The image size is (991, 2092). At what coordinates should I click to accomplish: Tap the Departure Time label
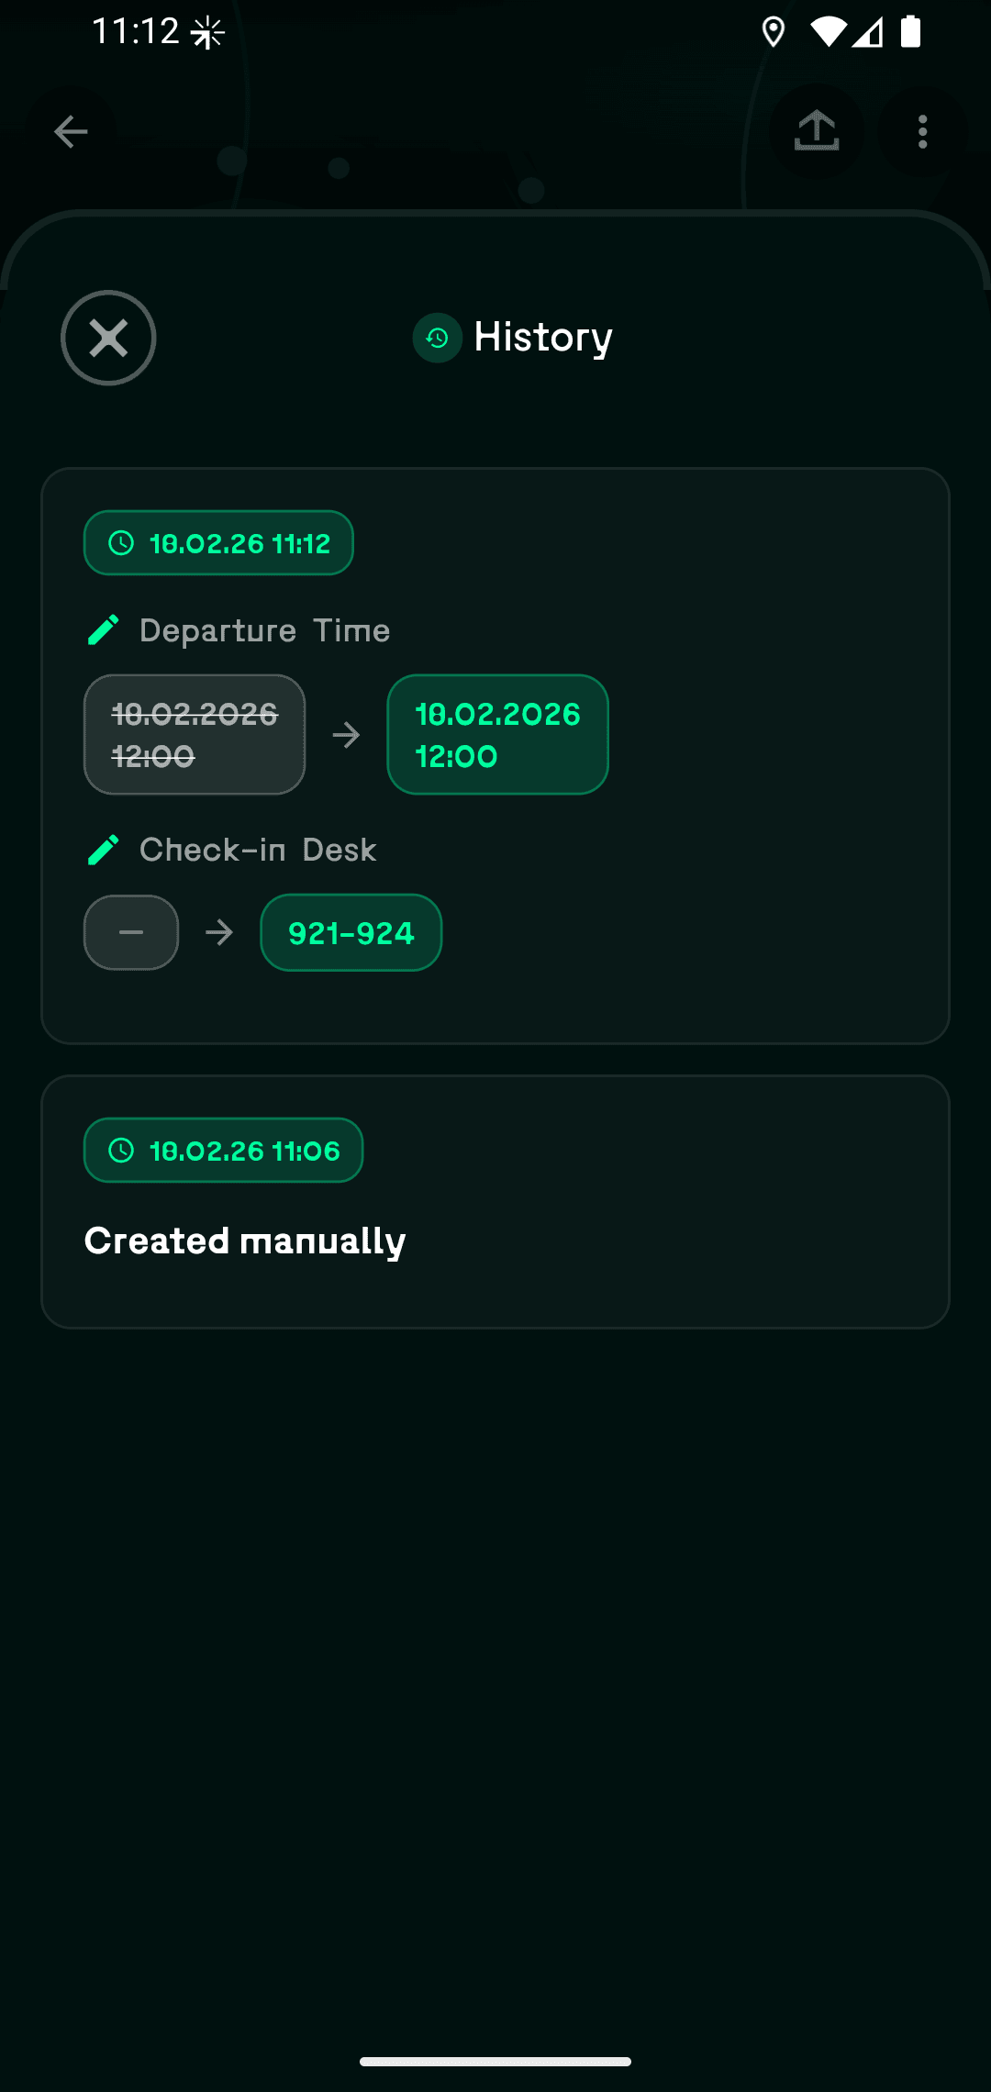click(x=264, y=630)
